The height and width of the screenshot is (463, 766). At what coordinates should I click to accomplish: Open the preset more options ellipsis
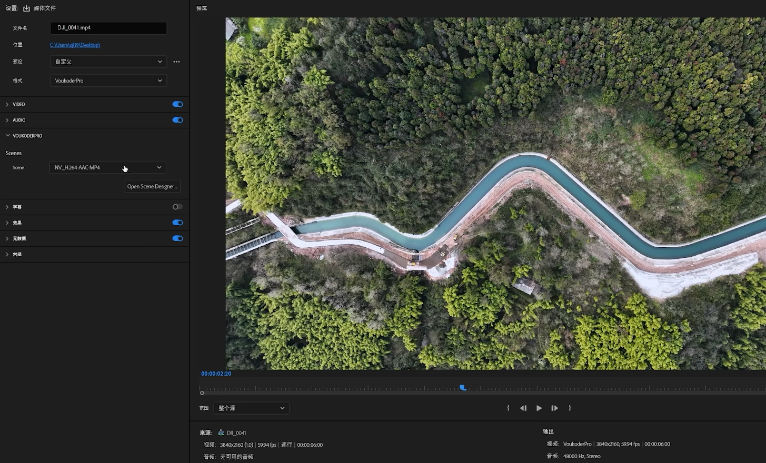click(177, 62)
